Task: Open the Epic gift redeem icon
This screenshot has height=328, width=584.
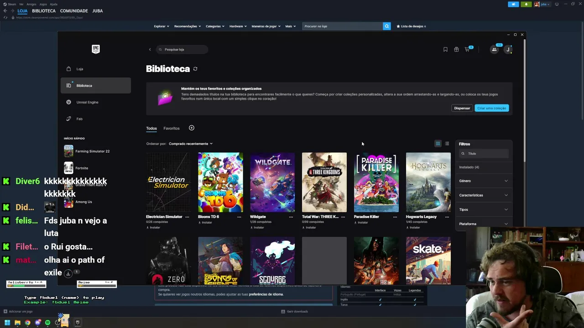Action: click(x=456, y=49)
